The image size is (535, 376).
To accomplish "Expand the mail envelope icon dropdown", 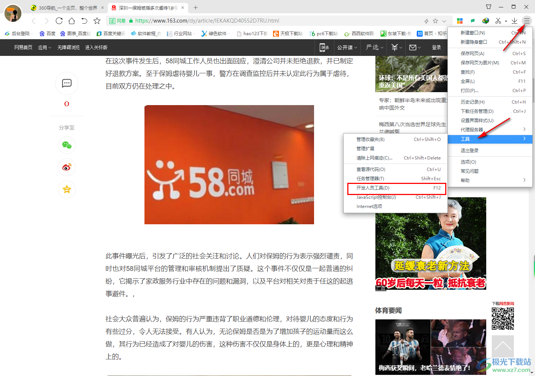I will point(415,47).
